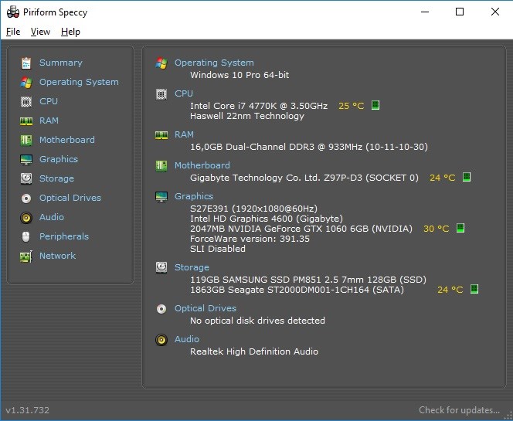This screenshot has width=513, height=421.
Task: Click the motherboard temperature indicator icon
Action: pyautogui.click(x=467, y=177)
